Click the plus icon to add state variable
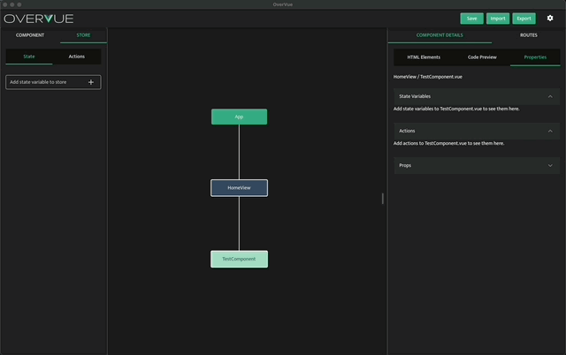Screen dimensions: 566x355 click(91, 82)
